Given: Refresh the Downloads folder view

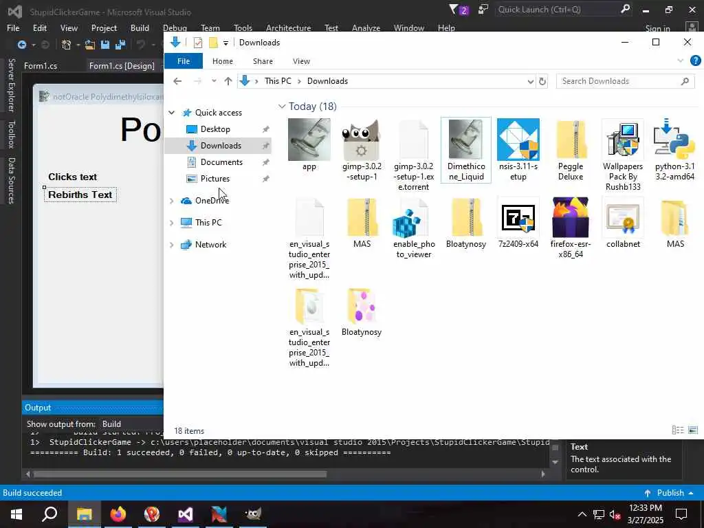Looking at the screenshot, I should 542,81.
